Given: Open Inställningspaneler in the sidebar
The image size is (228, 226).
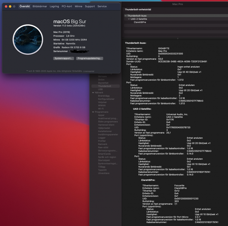Looking at the screenshot, I should (x=108, y=134).
